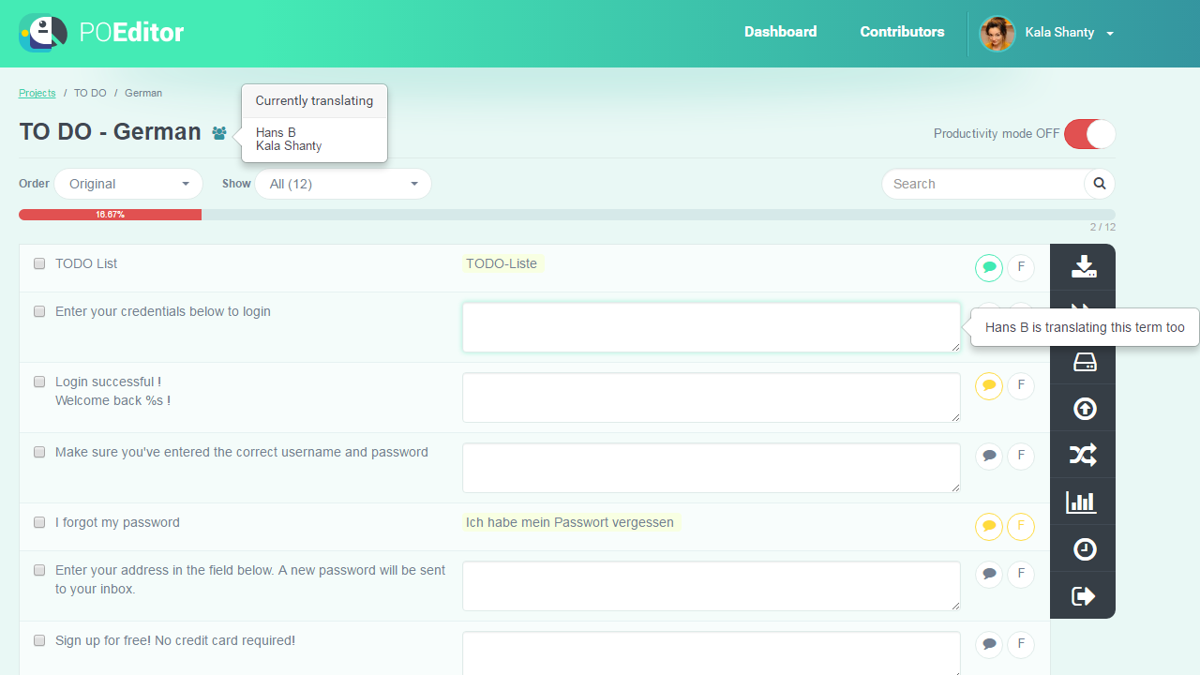
Task: Check the box for TODO List term
Action: (39, 263)
